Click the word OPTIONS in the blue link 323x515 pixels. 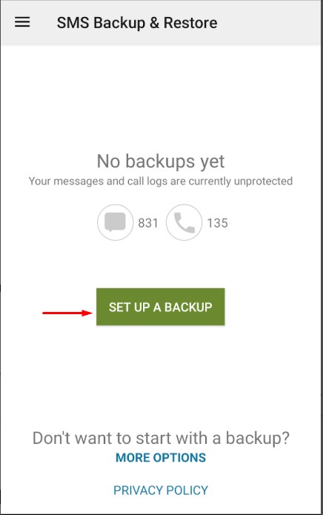pyautogui.click(x=179, y=457)
